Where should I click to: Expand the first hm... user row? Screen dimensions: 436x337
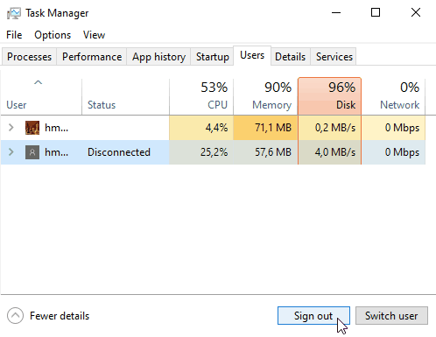point(11,128)
